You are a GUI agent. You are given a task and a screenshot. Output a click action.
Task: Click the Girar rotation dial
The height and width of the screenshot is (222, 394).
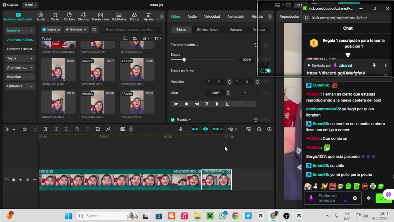tap(244, 93)
